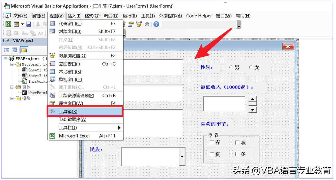The width and height of the screenshot is (336, 180).
Task: Choose 监视窗口(H) menu entry
Action: (x=86, y=80)
